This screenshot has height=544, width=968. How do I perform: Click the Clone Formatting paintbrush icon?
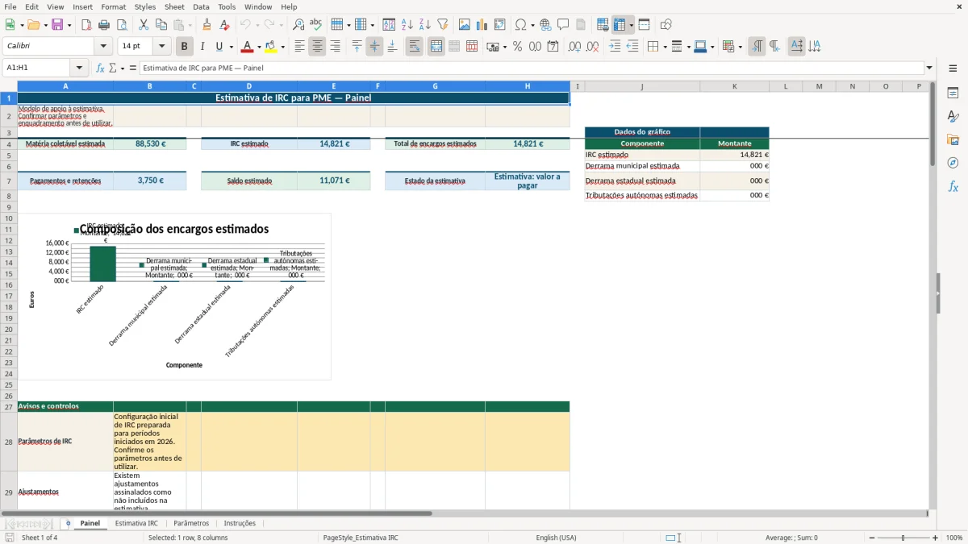click(x=207, y=25)
